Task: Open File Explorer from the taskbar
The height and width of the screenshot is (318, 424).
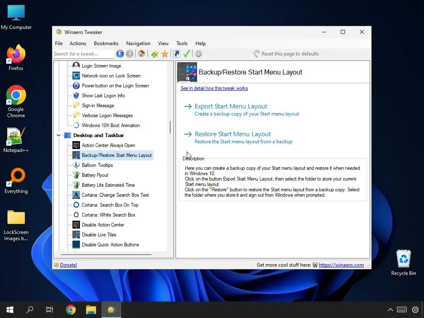Action: coord(91,310)
